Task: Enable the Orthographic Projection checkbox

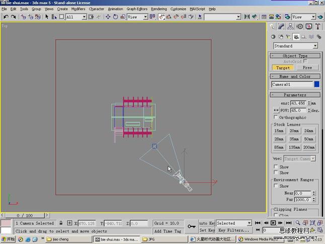Action: point(276,117)
